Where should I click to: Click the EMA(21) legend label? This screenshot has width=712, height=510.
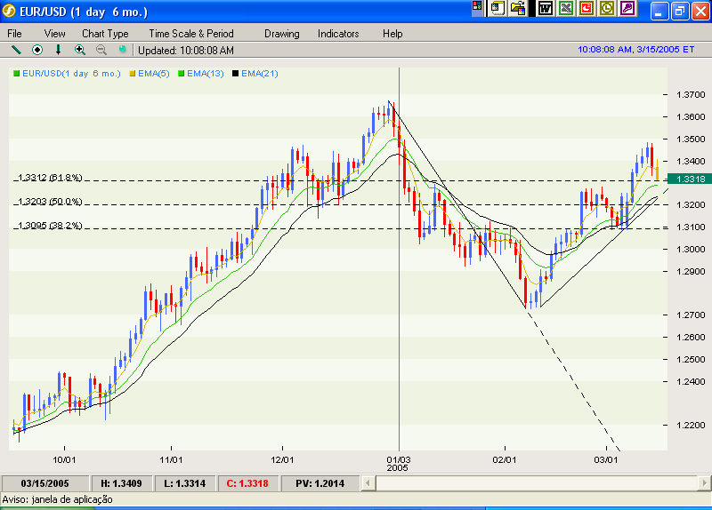pyautogui.click(x=259, y=74)
